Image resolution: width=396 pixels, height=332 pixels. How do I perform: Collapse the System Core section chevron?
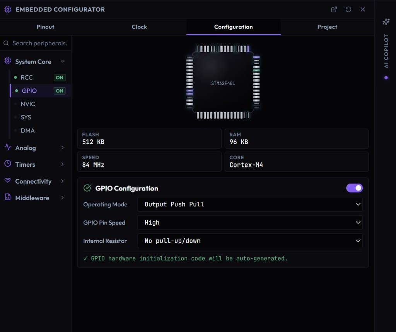pos(62,61)
